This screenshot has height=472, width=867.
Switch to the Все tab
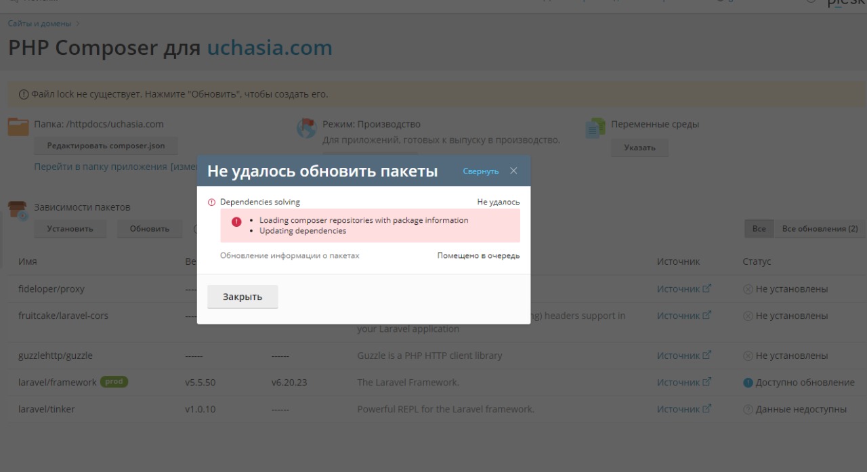[759, 229]
